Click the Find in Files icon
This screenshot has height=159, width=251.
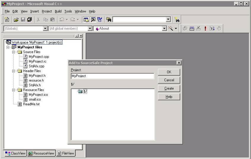pyautogui.click(x=109, y=20)
